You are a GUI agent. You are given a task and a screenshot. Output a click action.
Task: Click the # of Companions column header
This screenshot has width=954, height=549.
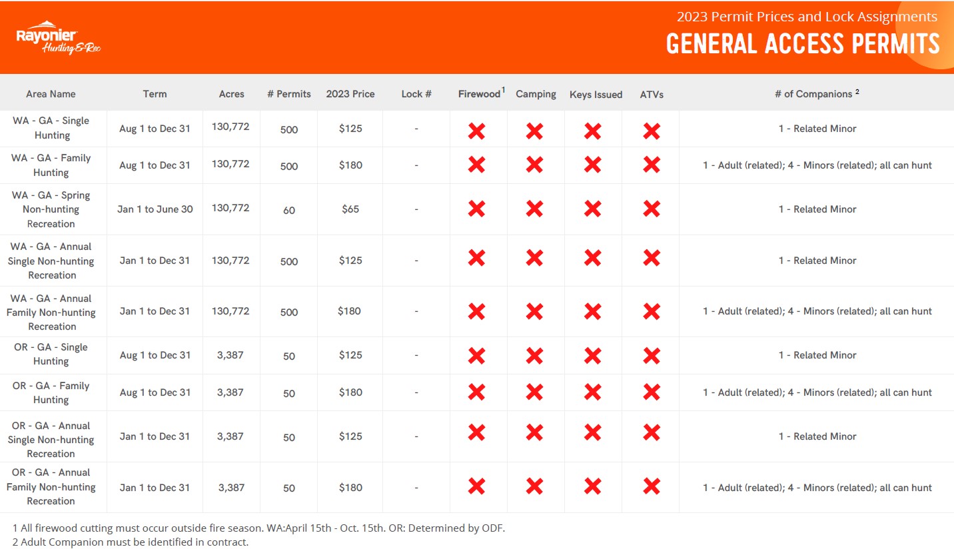pos(817,94)
